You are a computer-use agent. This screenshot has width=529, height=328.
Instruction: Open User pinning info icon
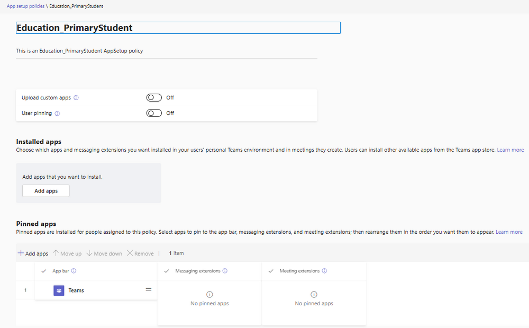57,113
